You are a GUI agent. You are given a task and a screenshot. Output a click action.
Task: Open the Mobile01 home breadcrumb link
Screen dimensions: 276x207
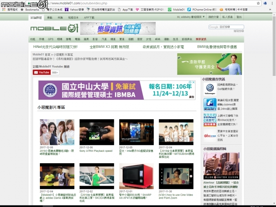tap(41, 54)
